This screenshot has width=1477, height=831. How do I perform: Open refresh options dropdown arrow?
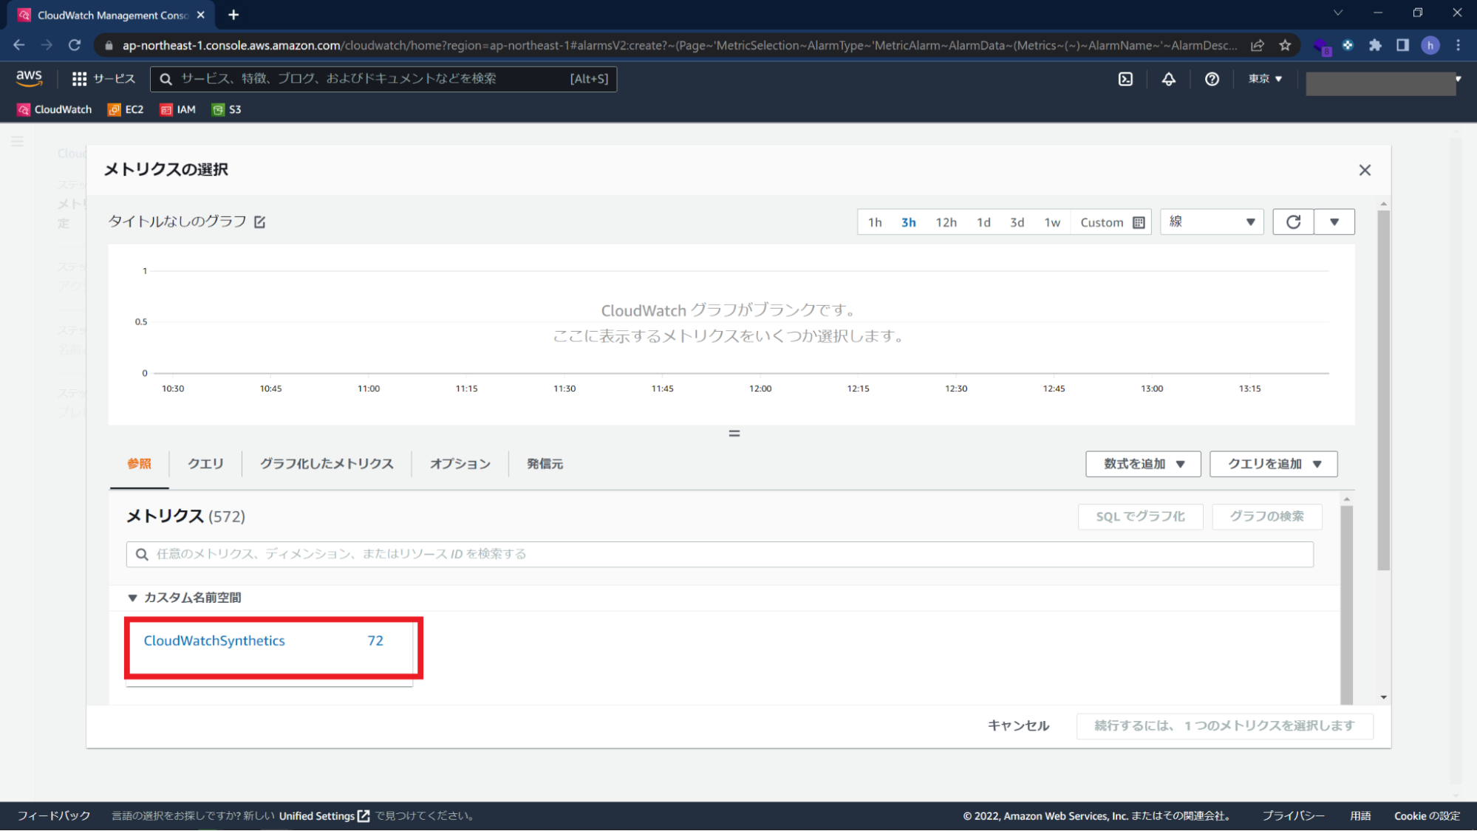tap(1334, 222)
